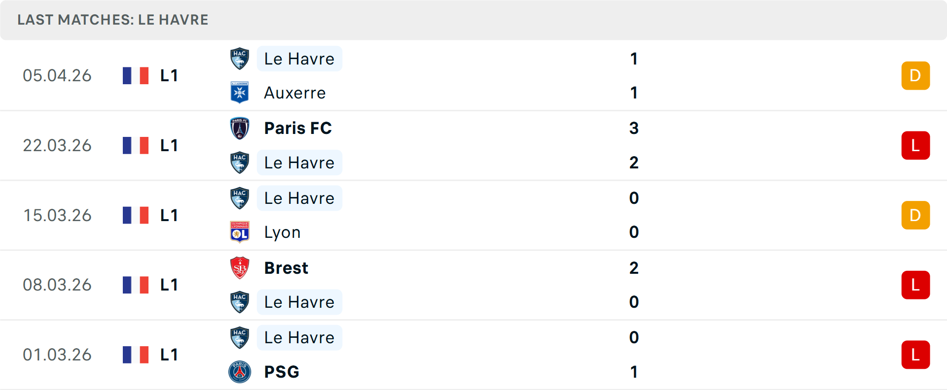Open the highlighted Le Havre team name link
This screenshot has width=947, height=390.
tap(299, 59)
